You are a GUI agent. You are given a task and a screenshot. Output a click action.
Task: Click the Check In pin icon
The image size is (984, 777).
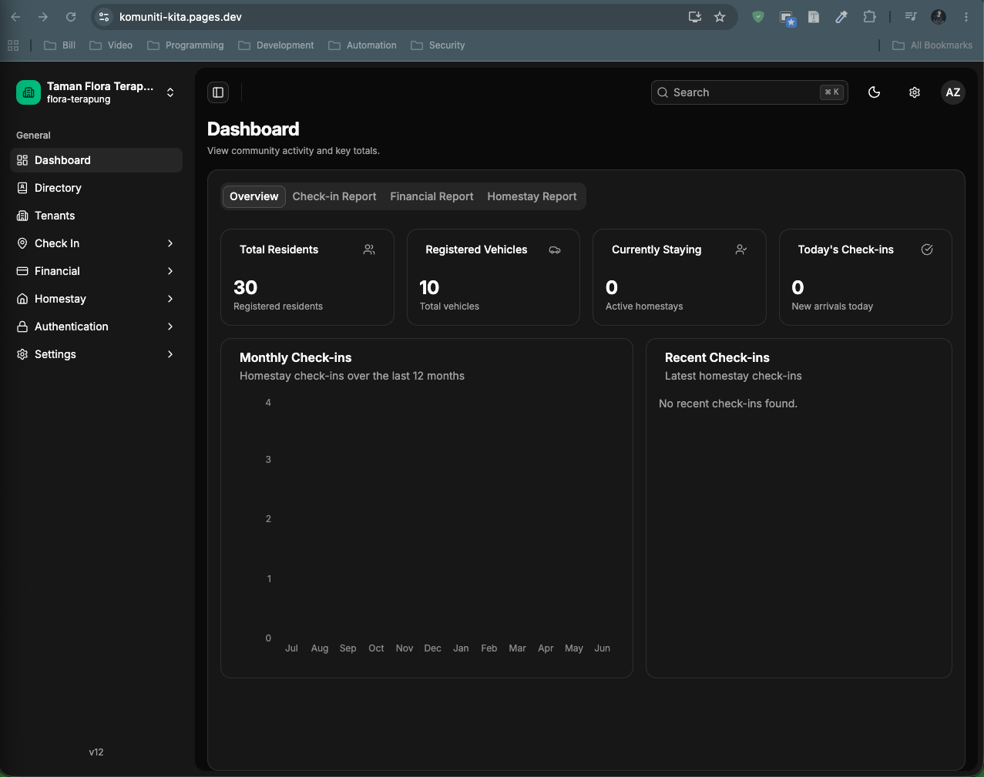[22, 243]
